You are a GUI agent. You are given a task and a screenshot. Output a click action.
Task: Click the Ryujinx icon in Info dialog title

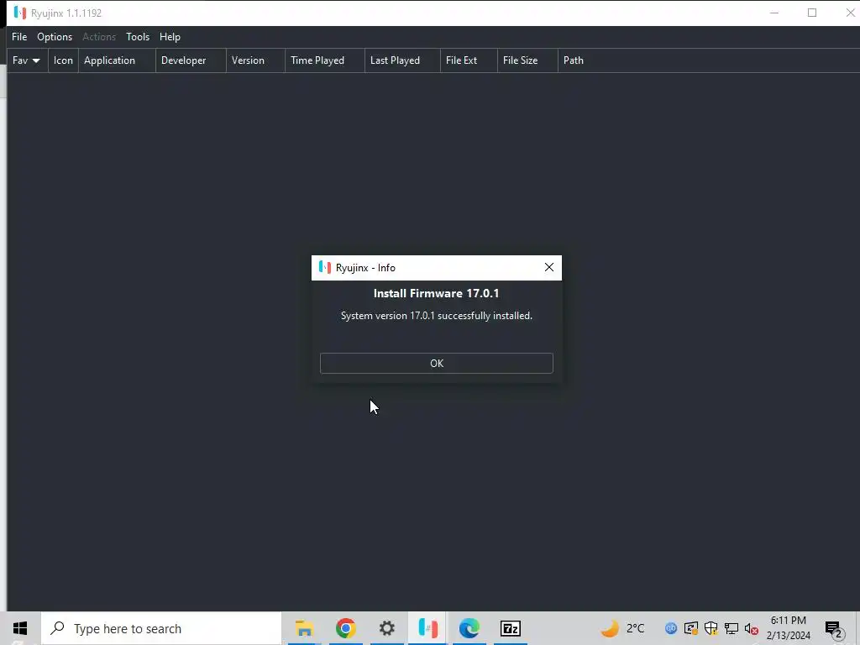(x=325, y=267)
